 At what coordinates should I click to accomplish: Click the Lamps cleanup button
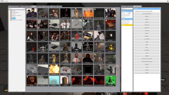pos(147,42)
